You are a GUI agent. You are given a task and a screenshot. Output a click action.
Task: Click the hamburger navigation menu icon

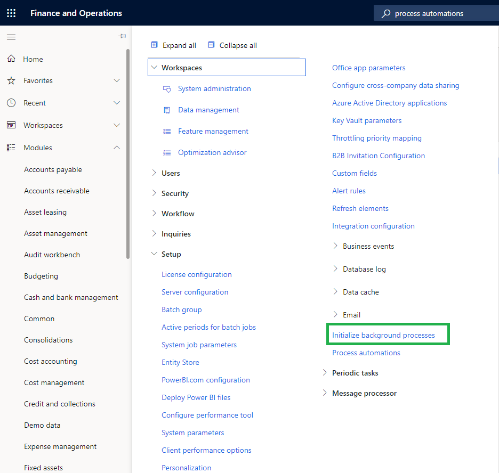pos(11,37)
